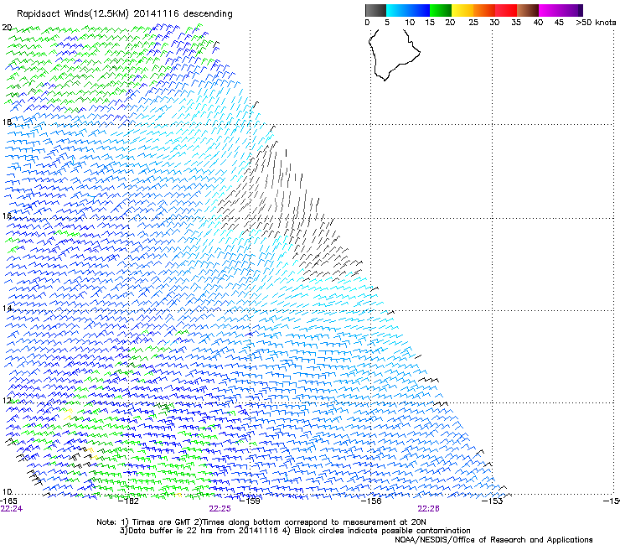Click the longitude label -153

[492, 501]
